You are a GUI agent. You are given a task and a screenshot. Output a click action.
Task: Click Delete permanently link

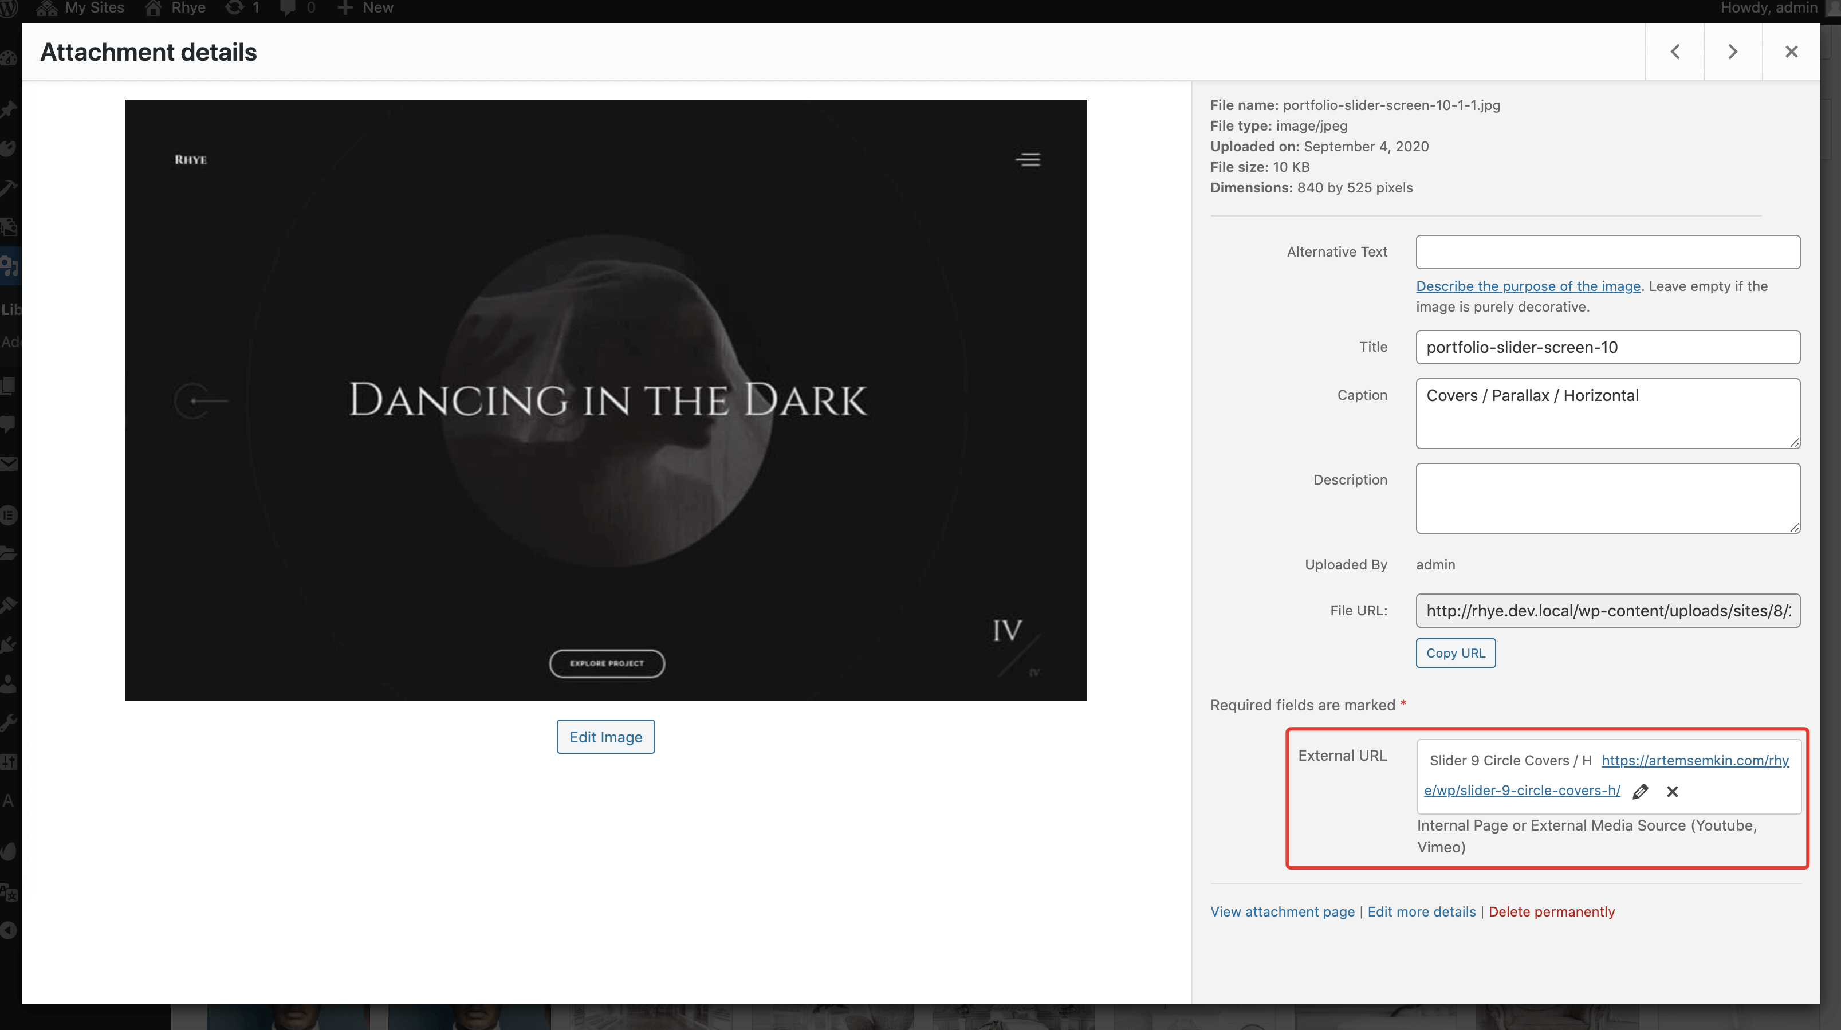[x=1551, y=911]
